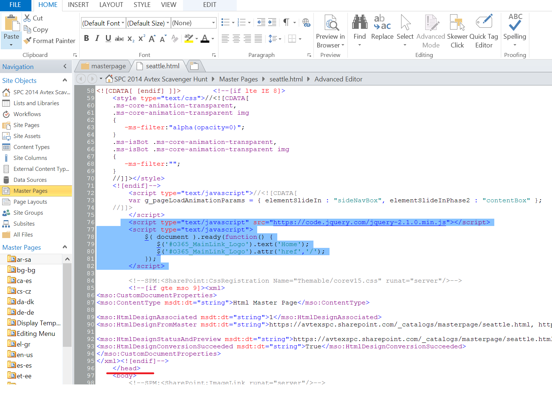Click the Format Painter brush

pyautogui.click(x=28, y=41)
